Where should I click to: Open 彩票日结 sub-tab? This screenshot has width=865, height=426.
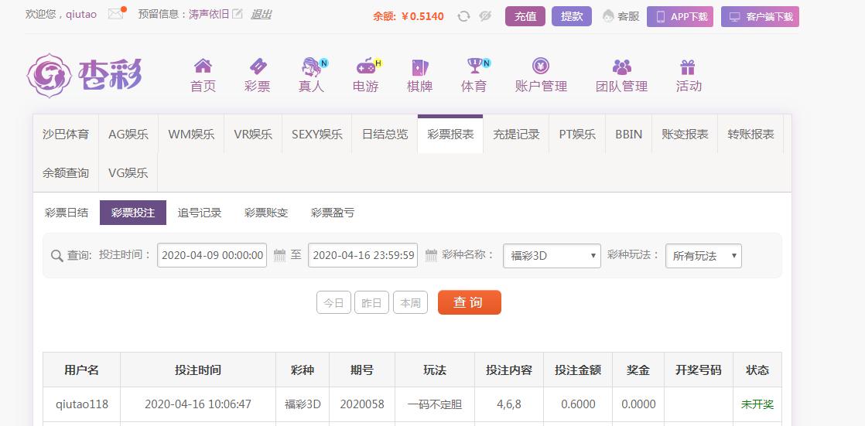[x=67, y=213]
